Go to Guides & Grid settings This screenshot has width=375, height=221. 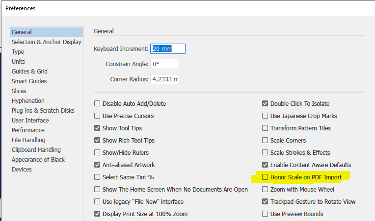(x=29, y=72)
